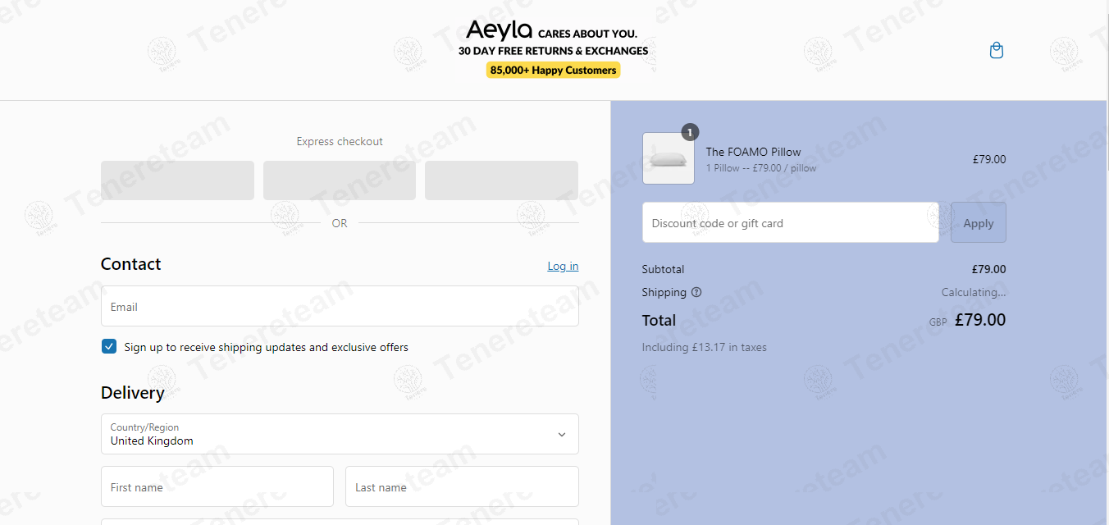Choose the third express checkout button
This screenshot has height=525, width=1109.
coord(501,180)
